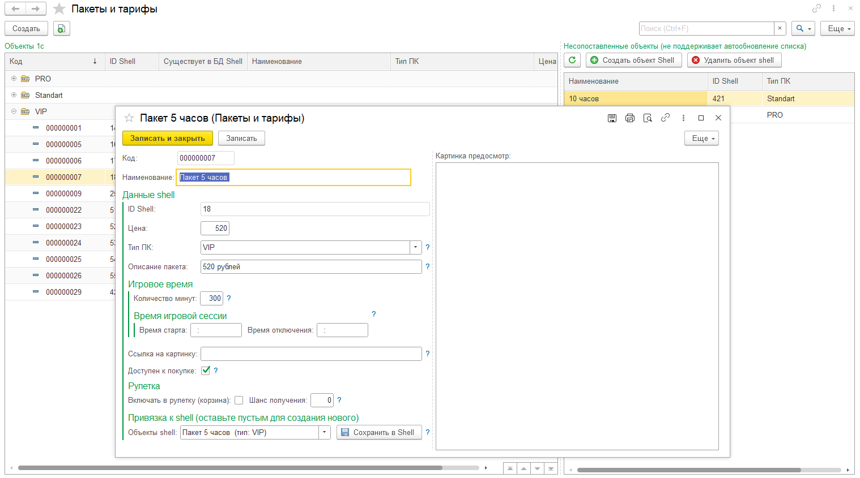The image size is (860, 478).
Task: Click the Поиск (Ctrl+F) search field
Action: coord(706,28)
